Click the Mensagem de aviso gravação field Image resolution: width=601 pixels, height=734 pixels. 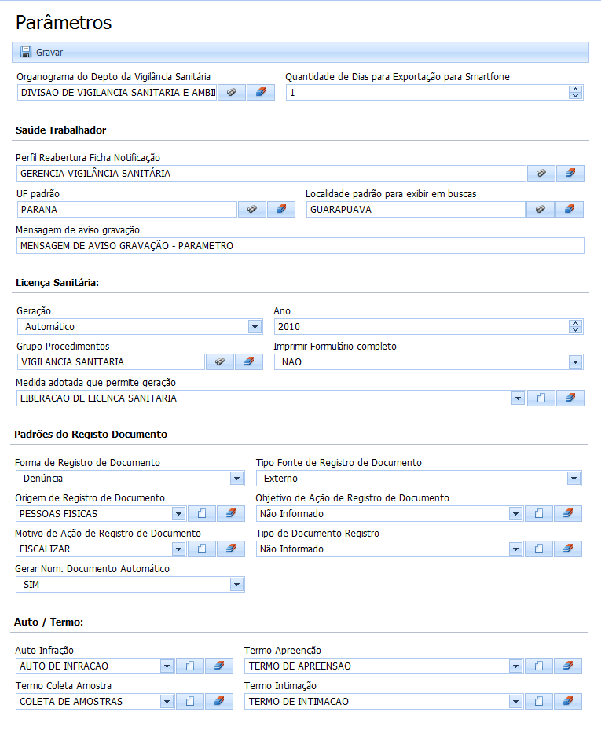coord(300,246)
